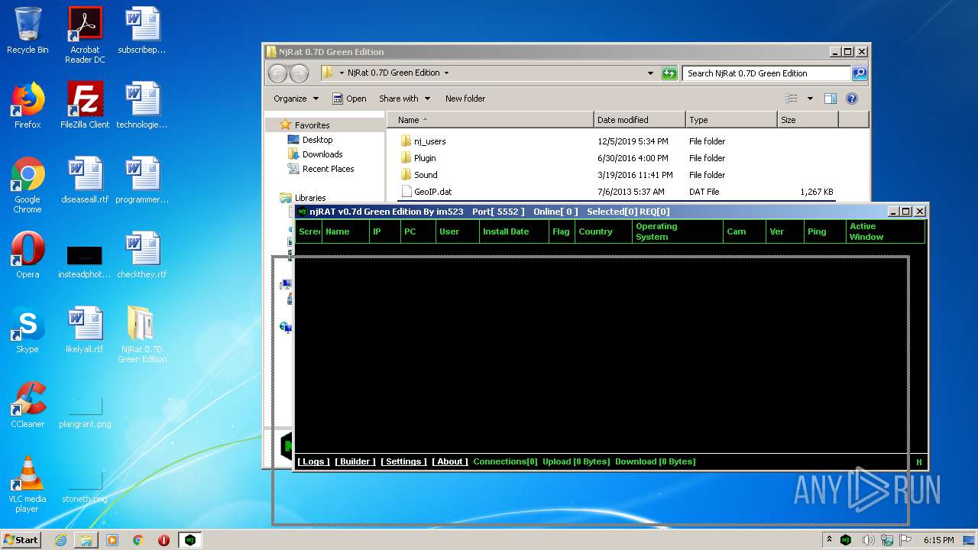Toggle the Explorer preview pane button
This screenshot has width=978, height=550.
click(831, 99)
